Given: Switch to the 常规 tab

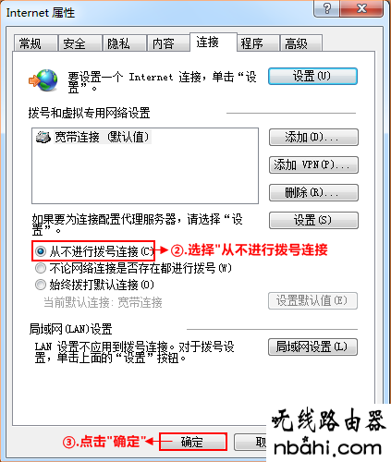Looking at the screenshot, I should pos(36,43).
